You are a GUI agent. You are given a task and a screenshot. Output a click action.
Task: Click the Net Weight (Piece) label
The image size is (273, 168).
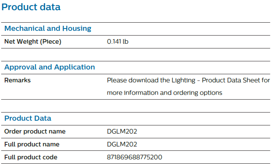pyautogui.click(x=33, y=42)
